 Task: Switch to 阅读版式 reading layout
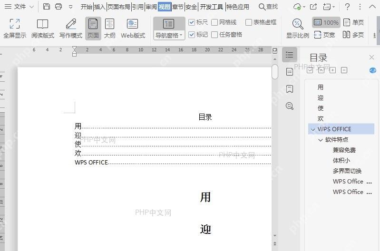click(x=43, y=29)
